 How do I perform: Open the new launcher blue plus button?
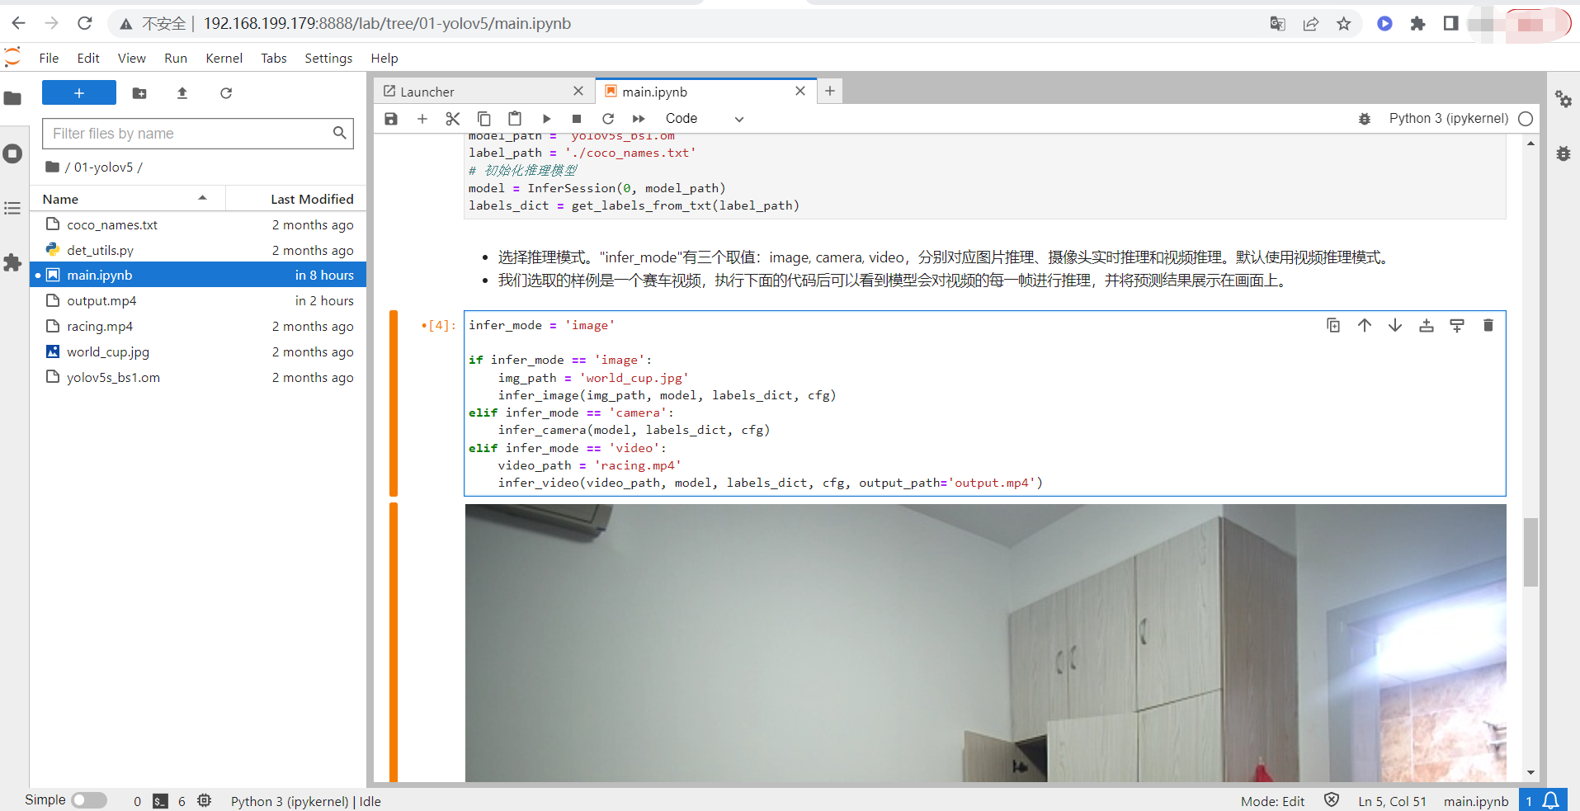click(x=79, y=93)
